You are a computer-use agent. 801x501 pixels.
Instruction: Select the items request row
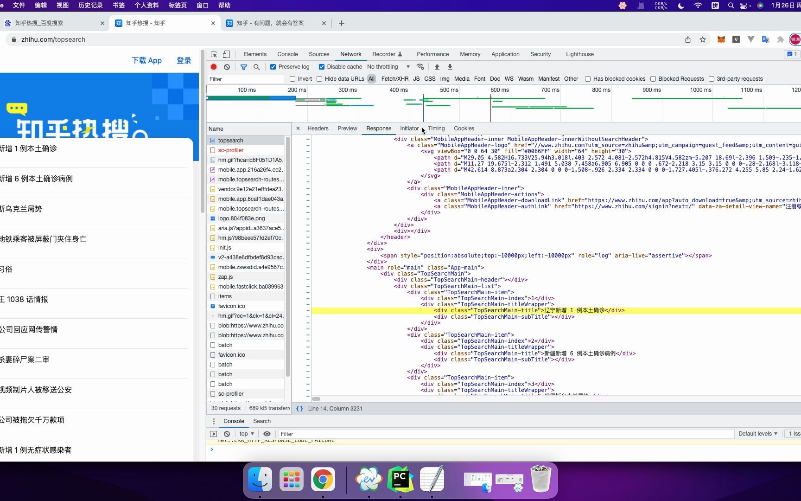click(246, 296)
